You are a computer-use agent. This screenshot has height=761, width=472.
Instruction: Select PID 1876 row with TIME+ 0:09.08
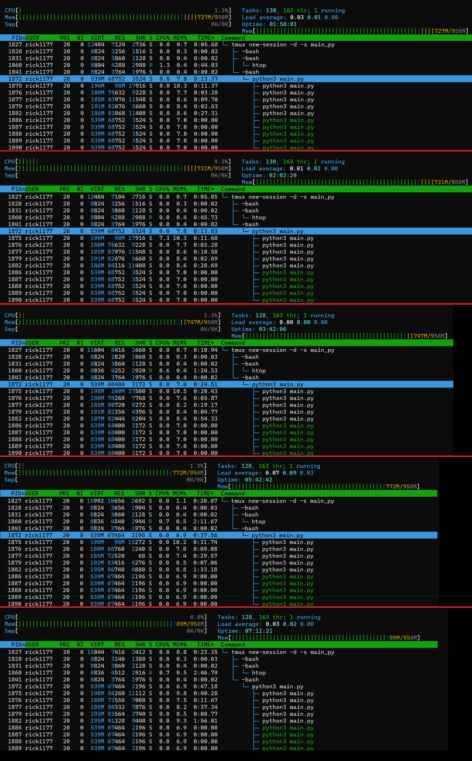pos(219,549)
